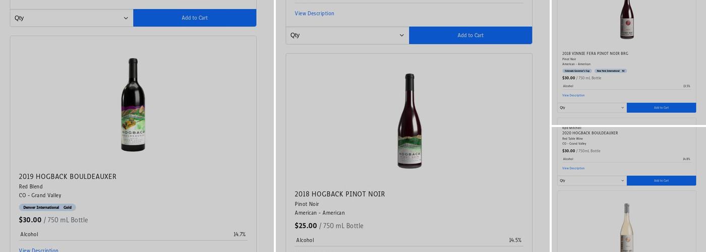Screen dimensions: 706x252
Task: Click the Denver International Gold award badge
Action: [x=47, y=208]
